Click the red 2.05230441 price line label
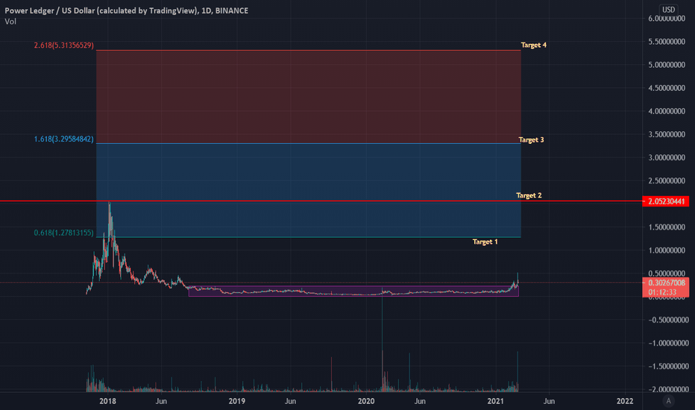Screen dimensions: 695x410 666,202
